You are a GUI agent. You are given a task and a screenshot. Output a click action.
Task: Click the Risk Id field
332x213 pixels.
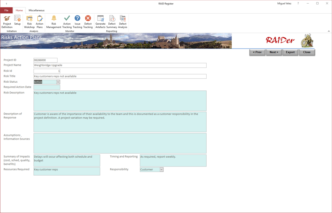pyautogui.click(x=47, y=71)
